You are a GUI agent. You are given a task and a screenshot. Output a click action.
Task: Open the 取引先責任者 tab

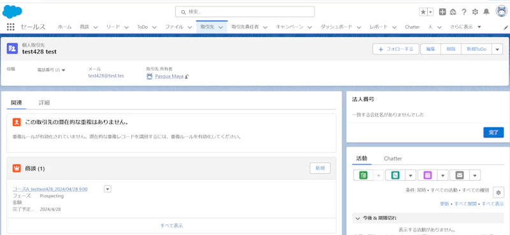(245, 27)
